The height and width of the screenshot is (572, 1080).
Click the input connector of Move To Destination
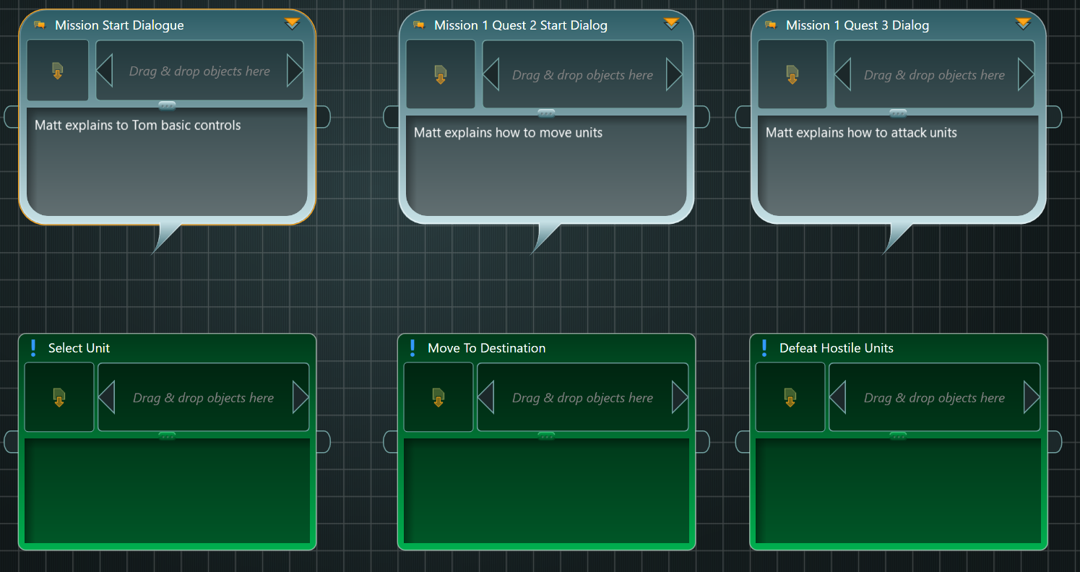pos(391,441)
